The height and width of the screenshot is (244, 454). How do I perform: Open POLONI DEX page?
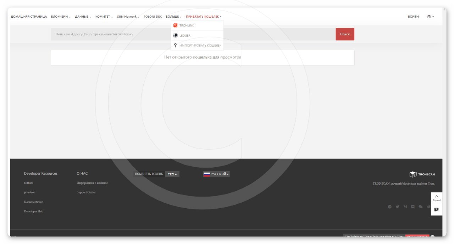pos(153,17)
